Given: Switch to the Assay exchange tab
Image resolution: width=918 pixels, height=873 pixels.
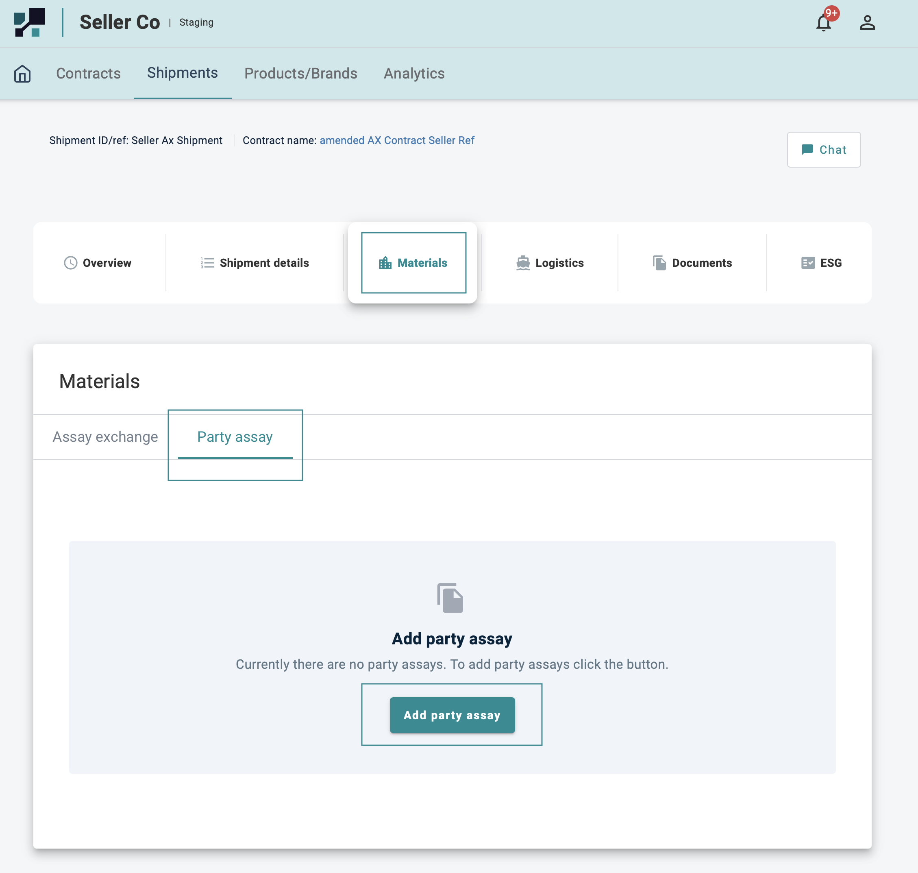Looking at the screenshot, I should [x=105, y=437].
